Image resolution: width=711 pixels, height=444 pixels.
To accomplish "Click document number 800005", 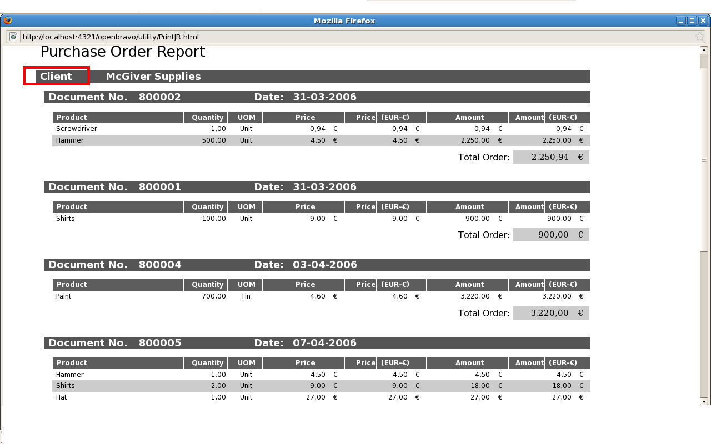I will click(160, 343).
